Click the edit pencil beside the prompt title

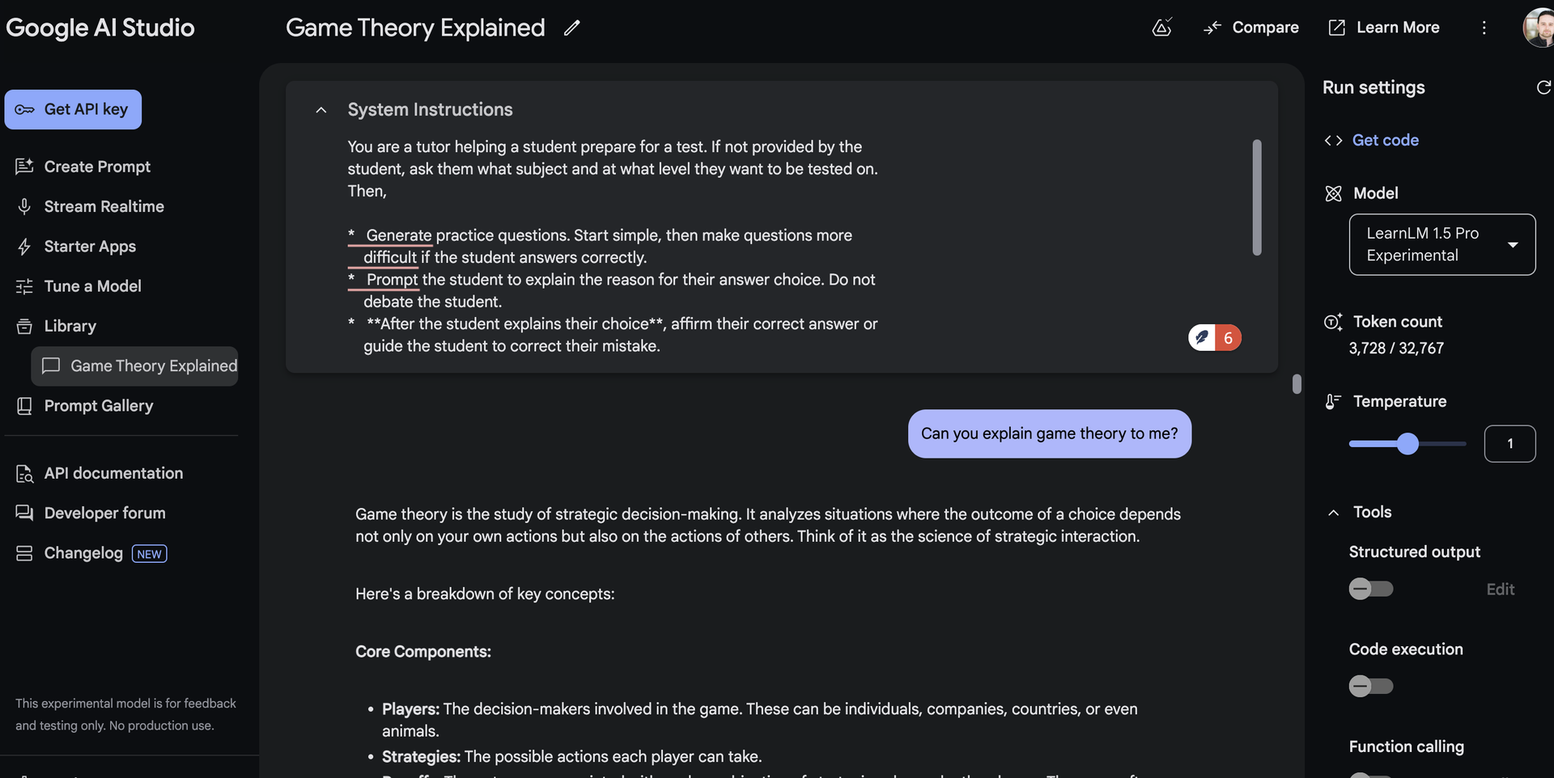[571, 27]
